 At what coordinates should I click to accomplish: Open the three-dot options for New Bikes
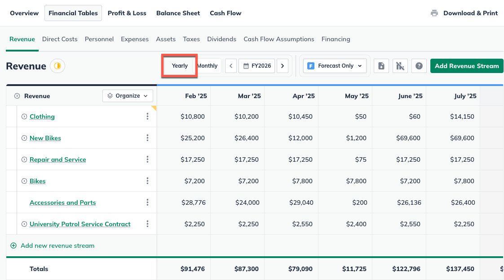click(147, 138)
